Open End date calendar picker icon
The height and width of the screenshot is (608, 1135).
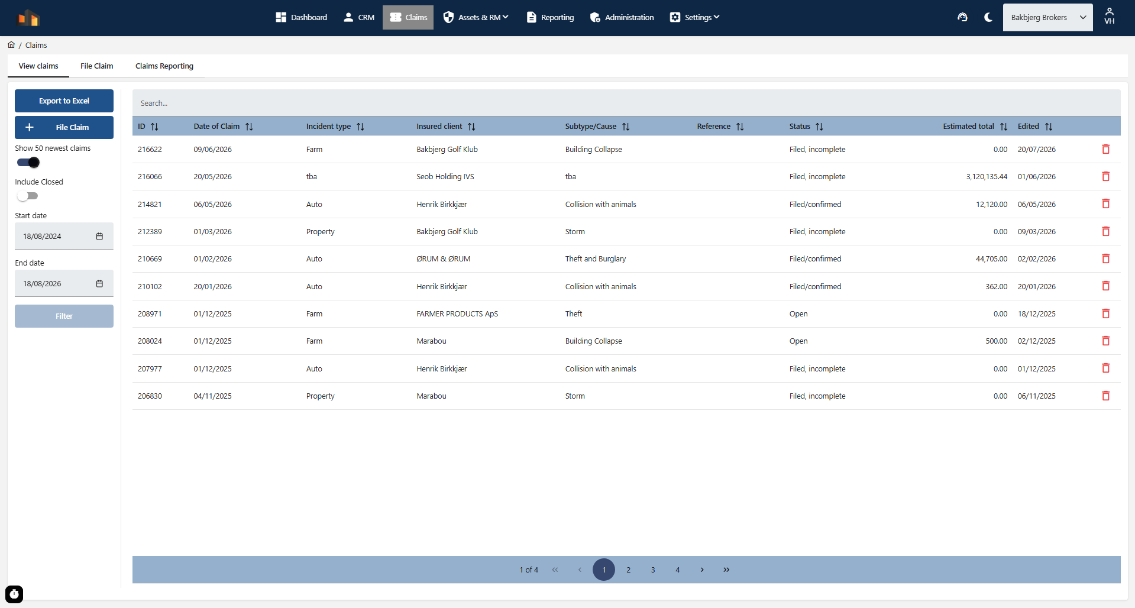99,283
